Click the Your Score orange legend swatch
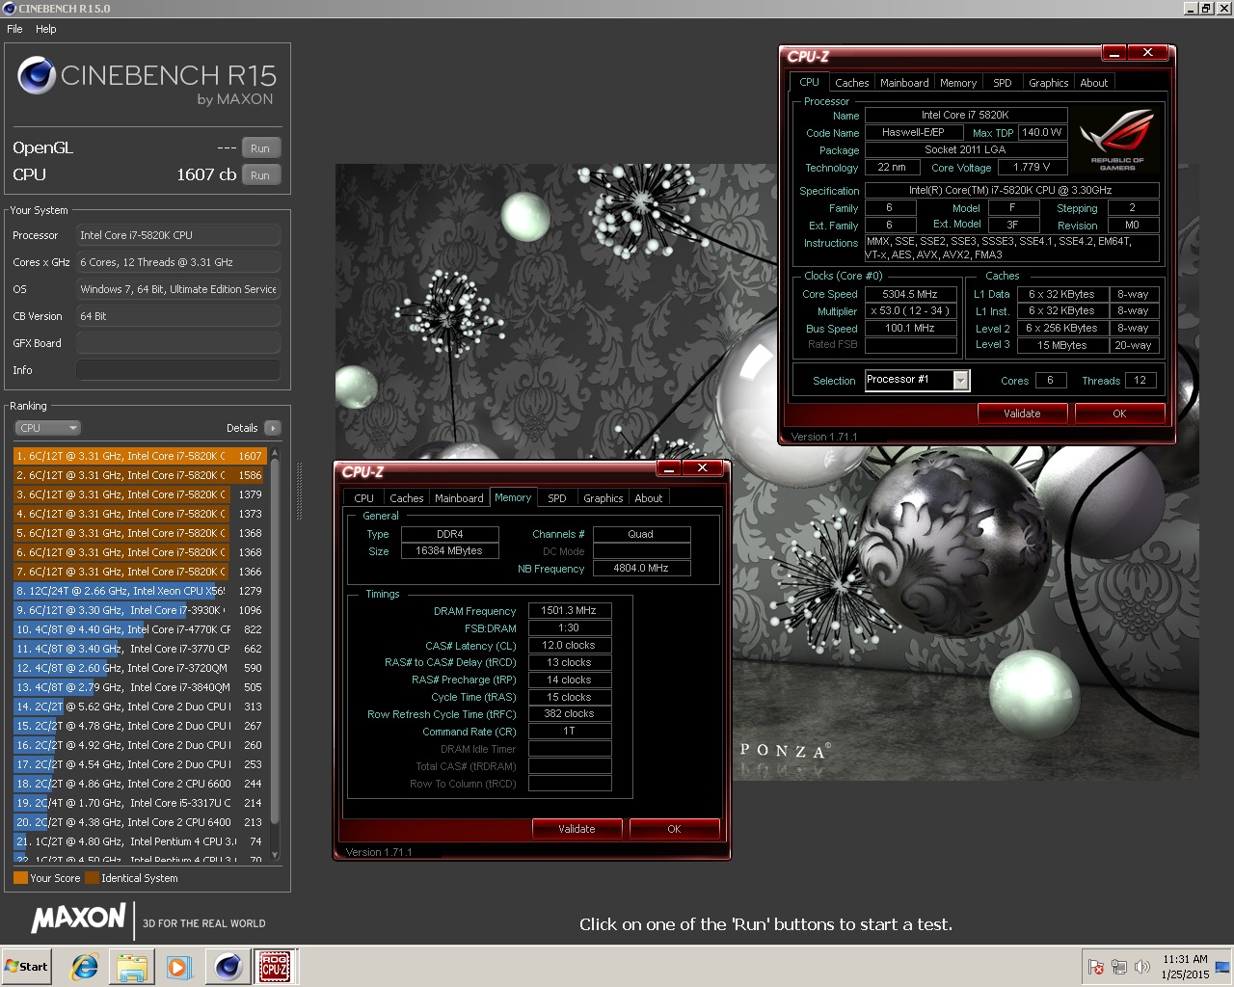The width and height of the screenshot is (1234, 987). [20, 878]
